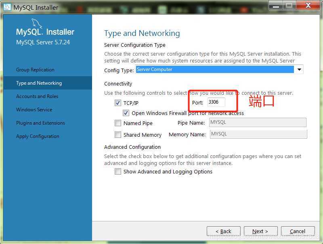Enable the Shared Memory checkbox

[x=118, y=135]
